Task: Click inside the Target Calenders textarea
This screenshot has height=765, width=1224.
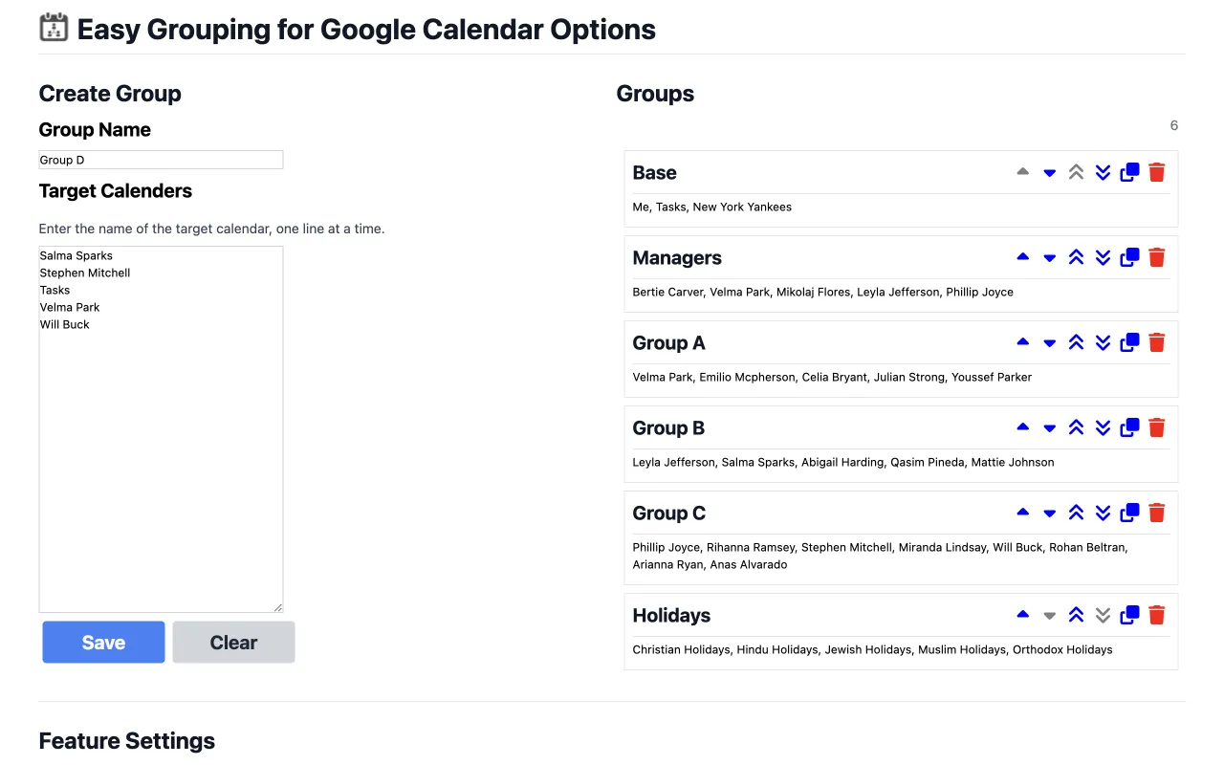Action: click(x=161, y=427)
